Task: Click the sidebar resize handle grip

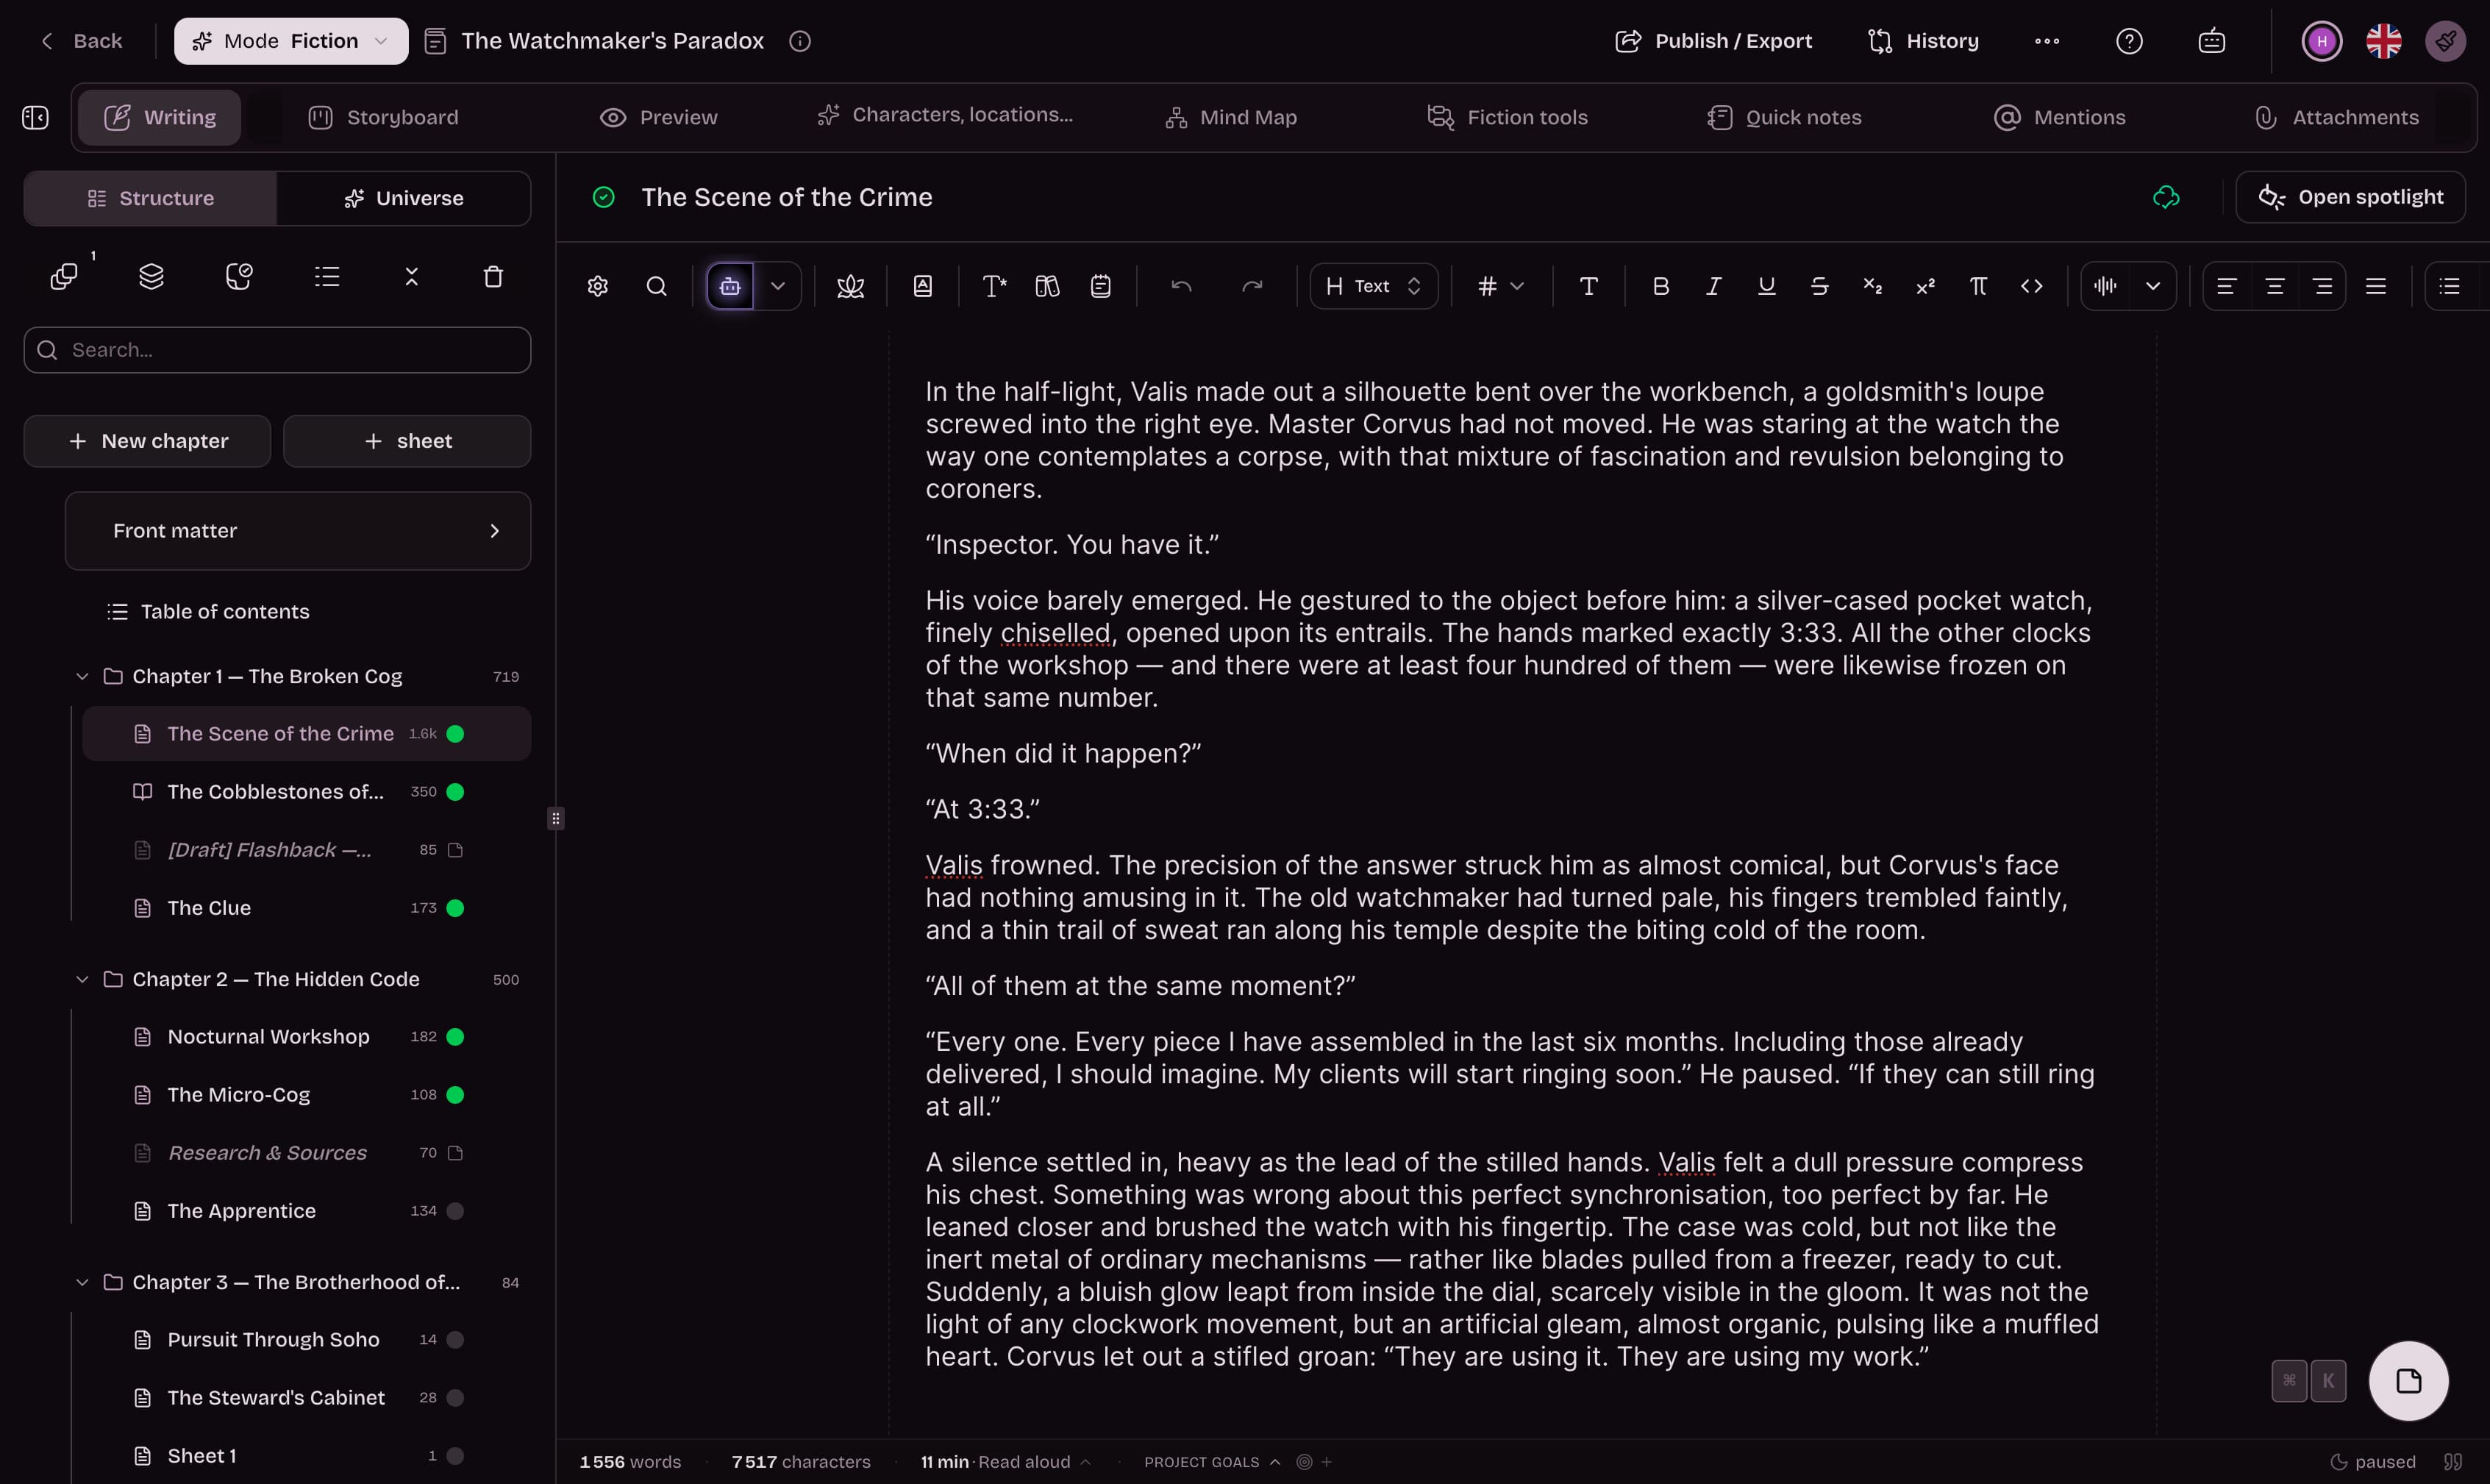Action: tap(556, 819)
